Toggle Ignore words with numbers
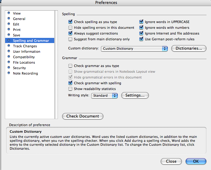 click(141, 28)
